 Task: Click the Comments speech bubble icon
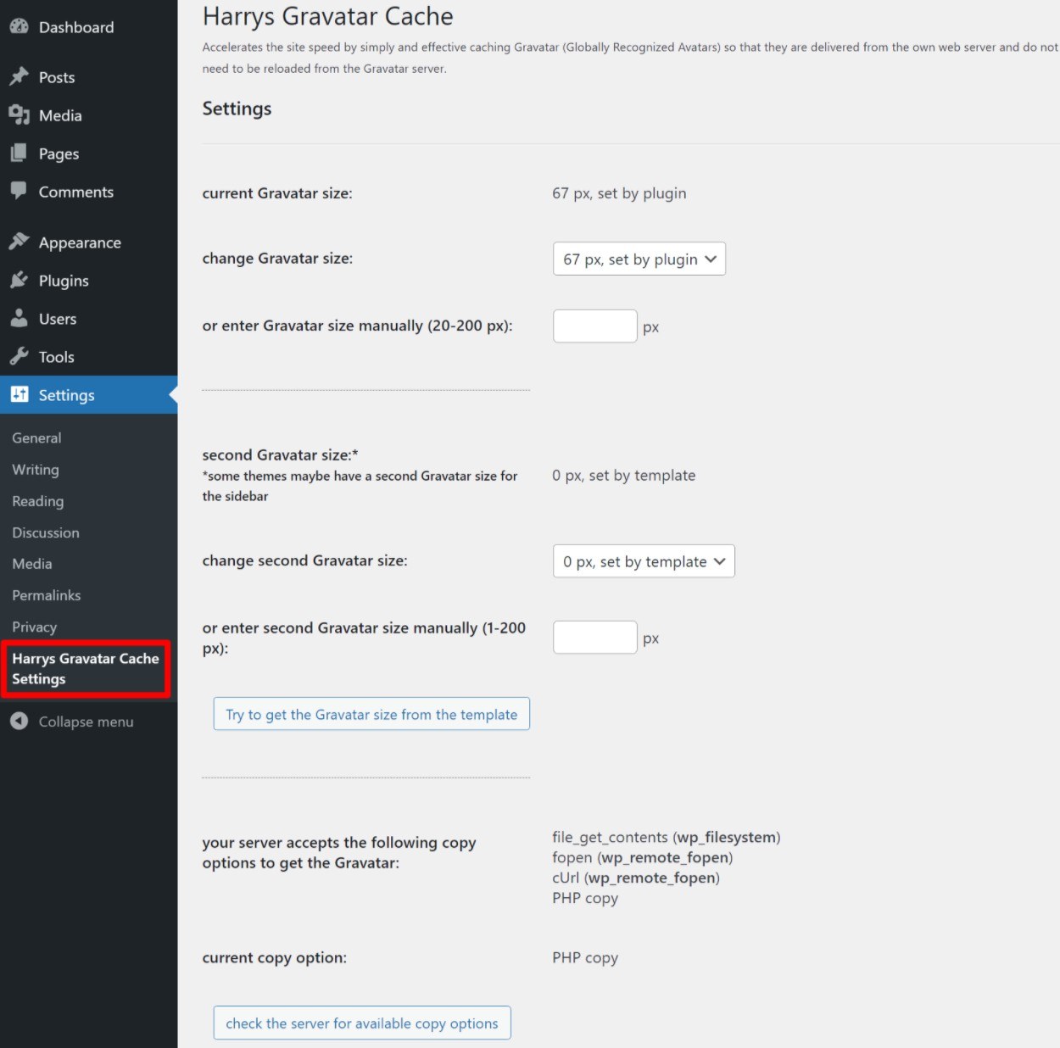pos(20,191)
